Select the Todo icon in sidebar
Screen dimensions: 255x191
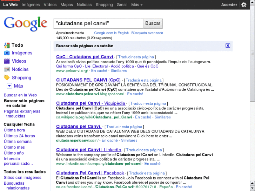7,45
